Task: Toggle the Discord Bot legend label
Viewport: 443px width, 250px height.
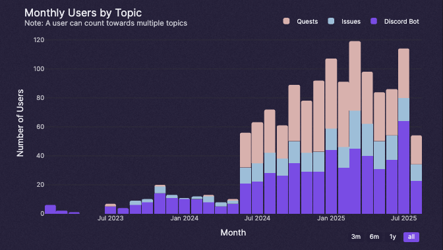Action: click(x=401, y=22)
